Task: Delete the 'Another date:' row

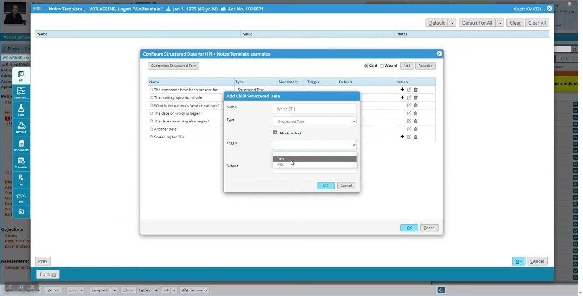Action: (416, 129)
